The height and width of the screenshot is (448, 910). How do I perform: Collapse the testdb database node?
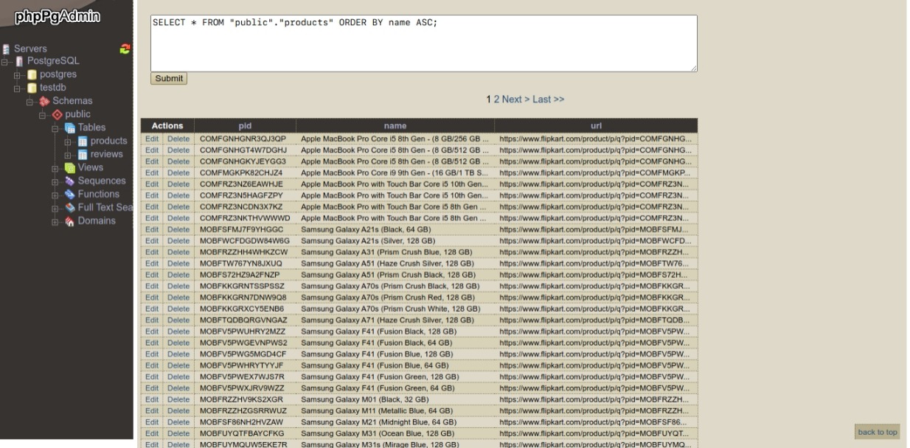pos(18,88)
